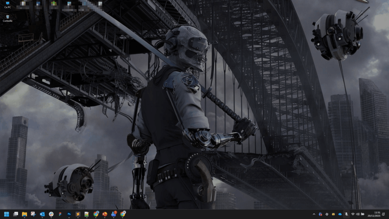Open Task View from the taskbar

click(15, 214)
